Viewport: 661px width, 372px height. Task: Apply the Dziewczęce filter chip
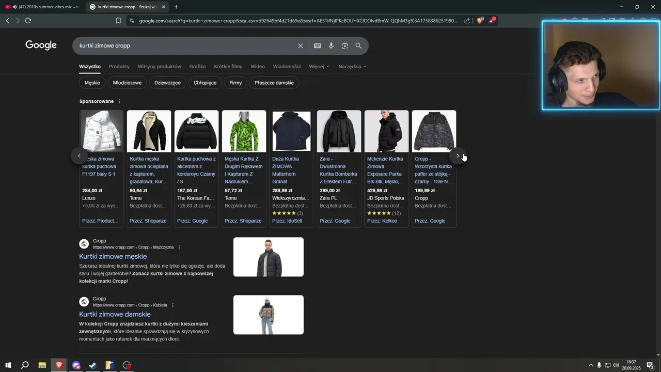tap(168, 83)
